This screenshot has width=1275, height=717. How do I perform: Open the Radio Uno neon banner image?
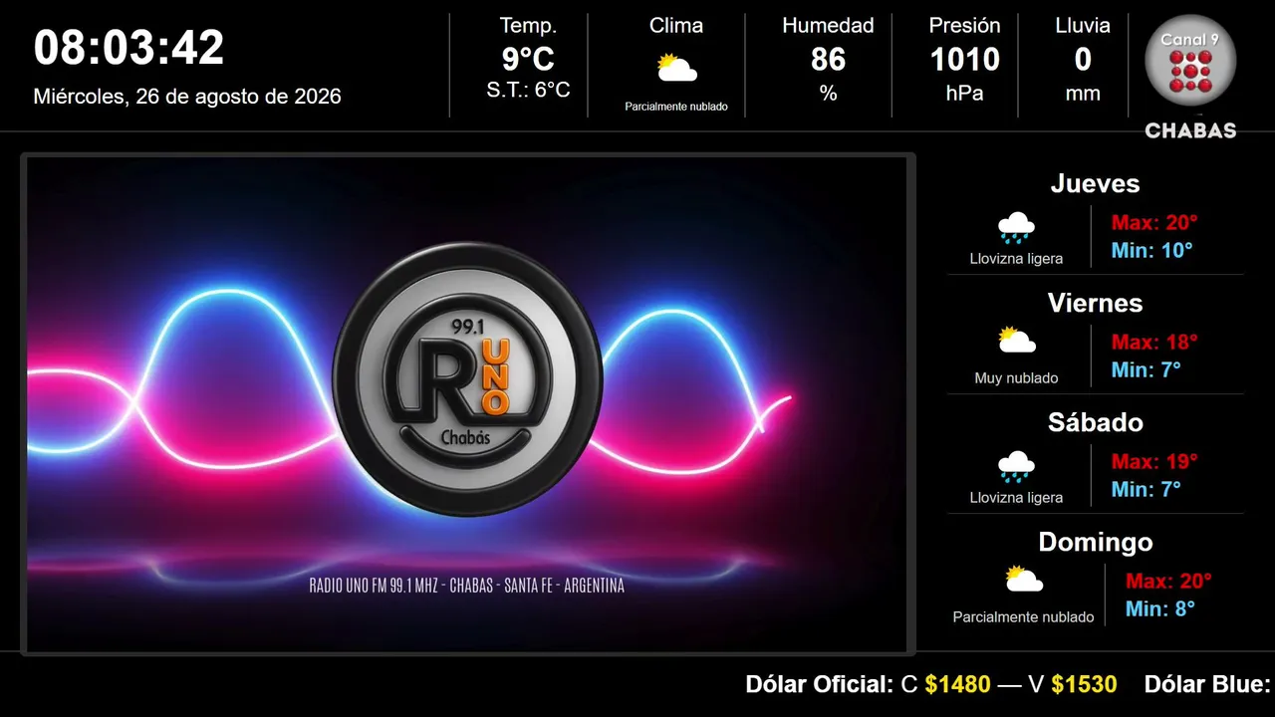(468, 404)
